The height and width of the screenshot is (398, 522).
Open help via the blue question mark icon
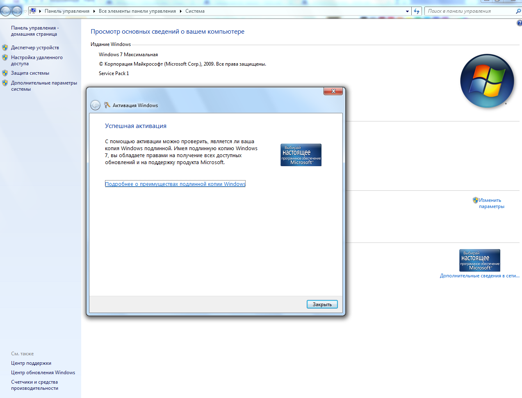click(520, 23)
